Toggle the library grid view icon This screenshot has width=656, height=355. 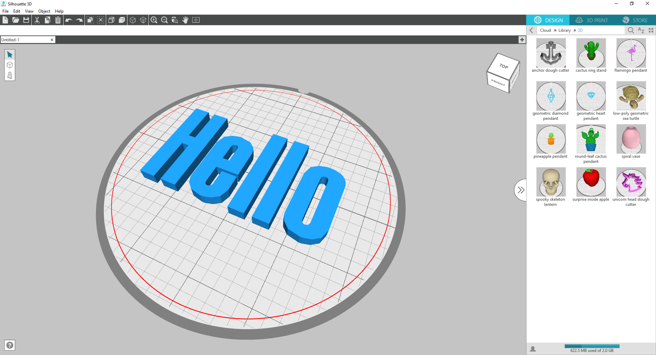651,30
